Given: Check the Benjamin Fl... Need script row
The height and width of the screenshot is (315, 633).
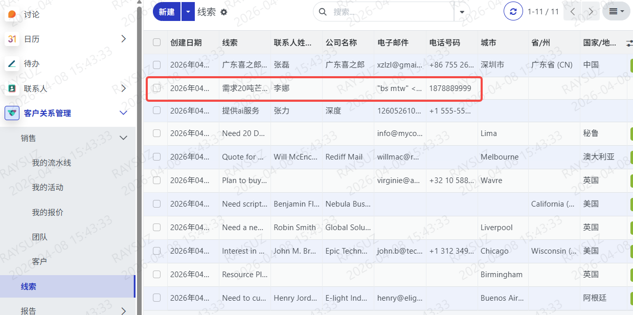Looking at the screenshot, I should 156,204.
